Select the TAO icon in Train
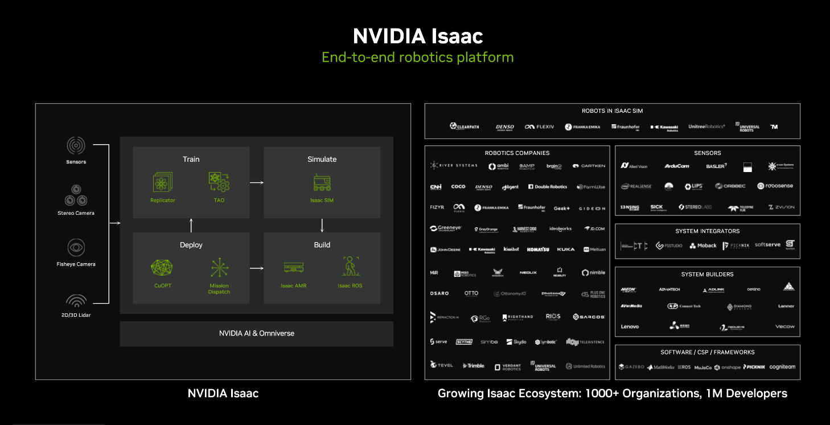This screenshot has width=830, height=425. tap(219, 182)
